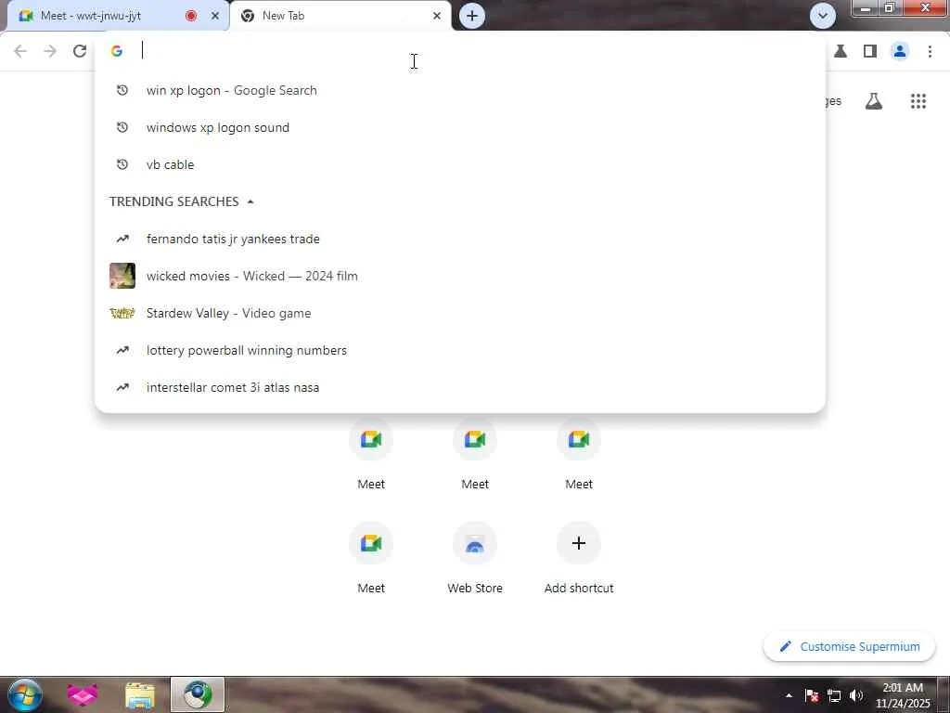Open the profile avatar menu

coord(900,51)
